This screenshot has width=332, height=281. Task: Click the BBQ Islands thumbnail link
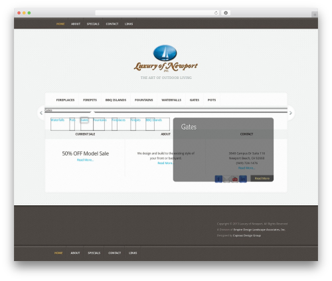click(154, 120)
